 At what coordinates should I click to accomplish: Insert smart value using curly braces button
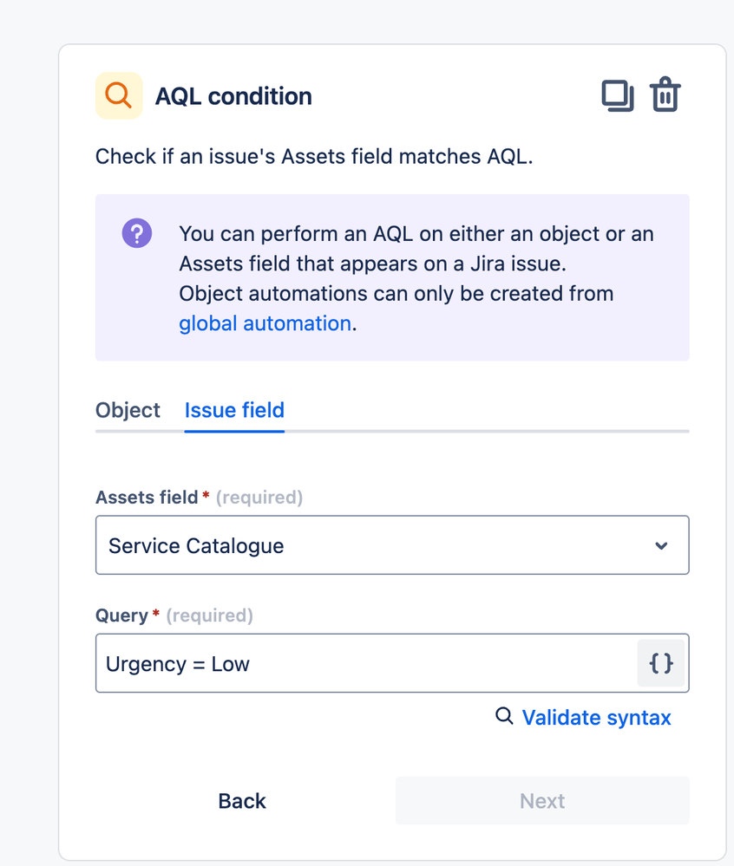pyautogui.click(x=661, y=664)
